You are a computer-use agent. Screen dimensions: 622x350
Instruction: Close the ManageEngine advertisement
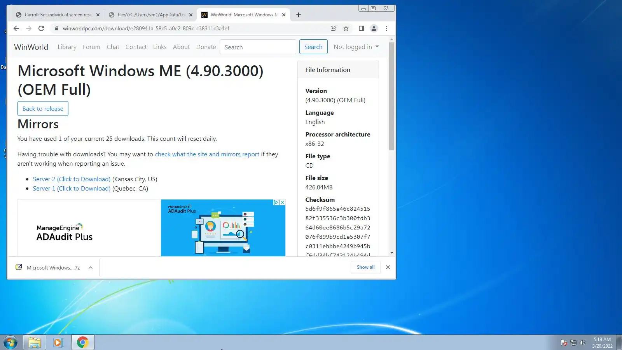pyautogui.click(x=283, y=202)
